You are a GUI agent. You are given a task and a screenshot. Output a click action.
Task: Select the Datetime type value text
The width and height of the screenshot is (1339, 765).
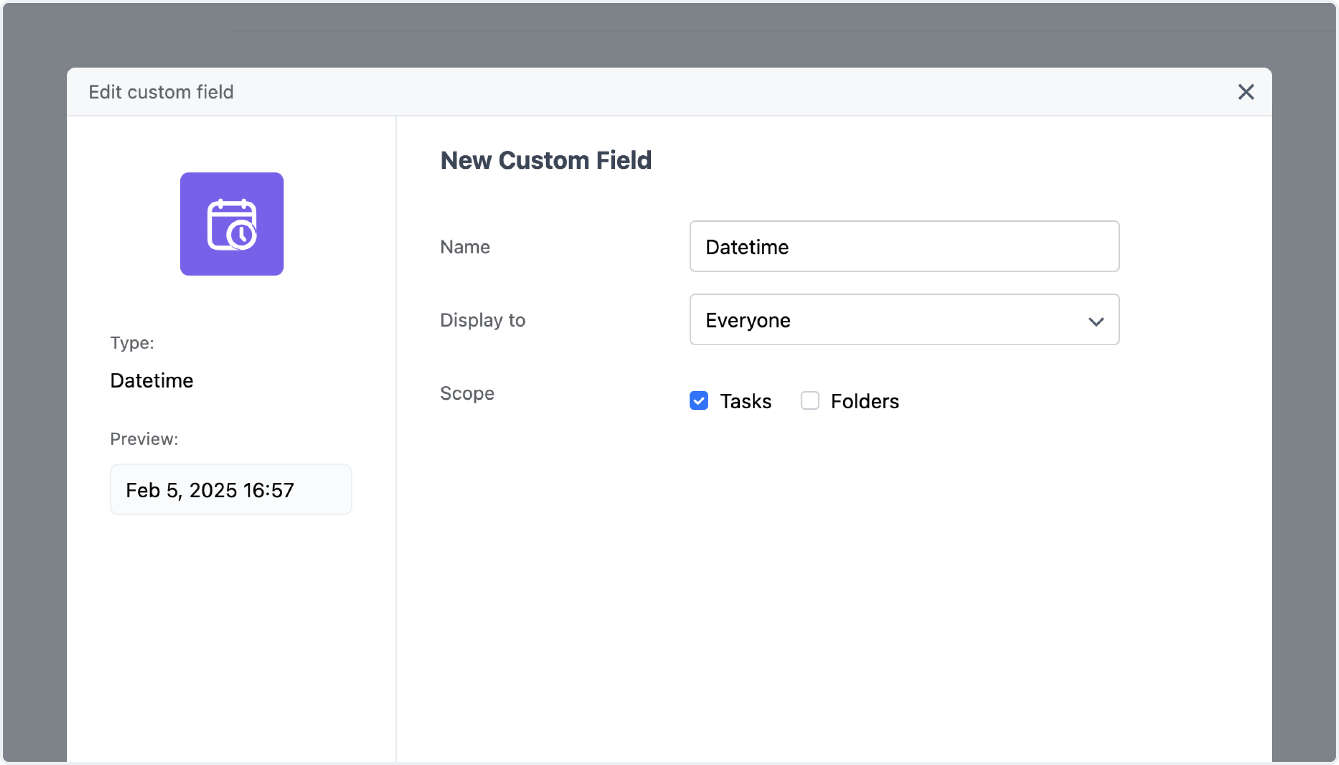pyautogui.click(x=152, y=381)
